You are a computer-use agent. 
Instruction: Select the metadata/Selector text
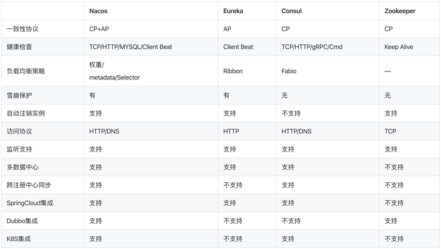(x=114, y=78)
